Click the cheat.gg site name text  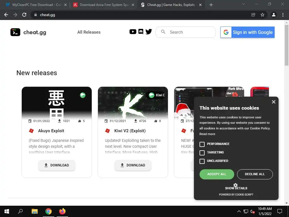[35, 32]
